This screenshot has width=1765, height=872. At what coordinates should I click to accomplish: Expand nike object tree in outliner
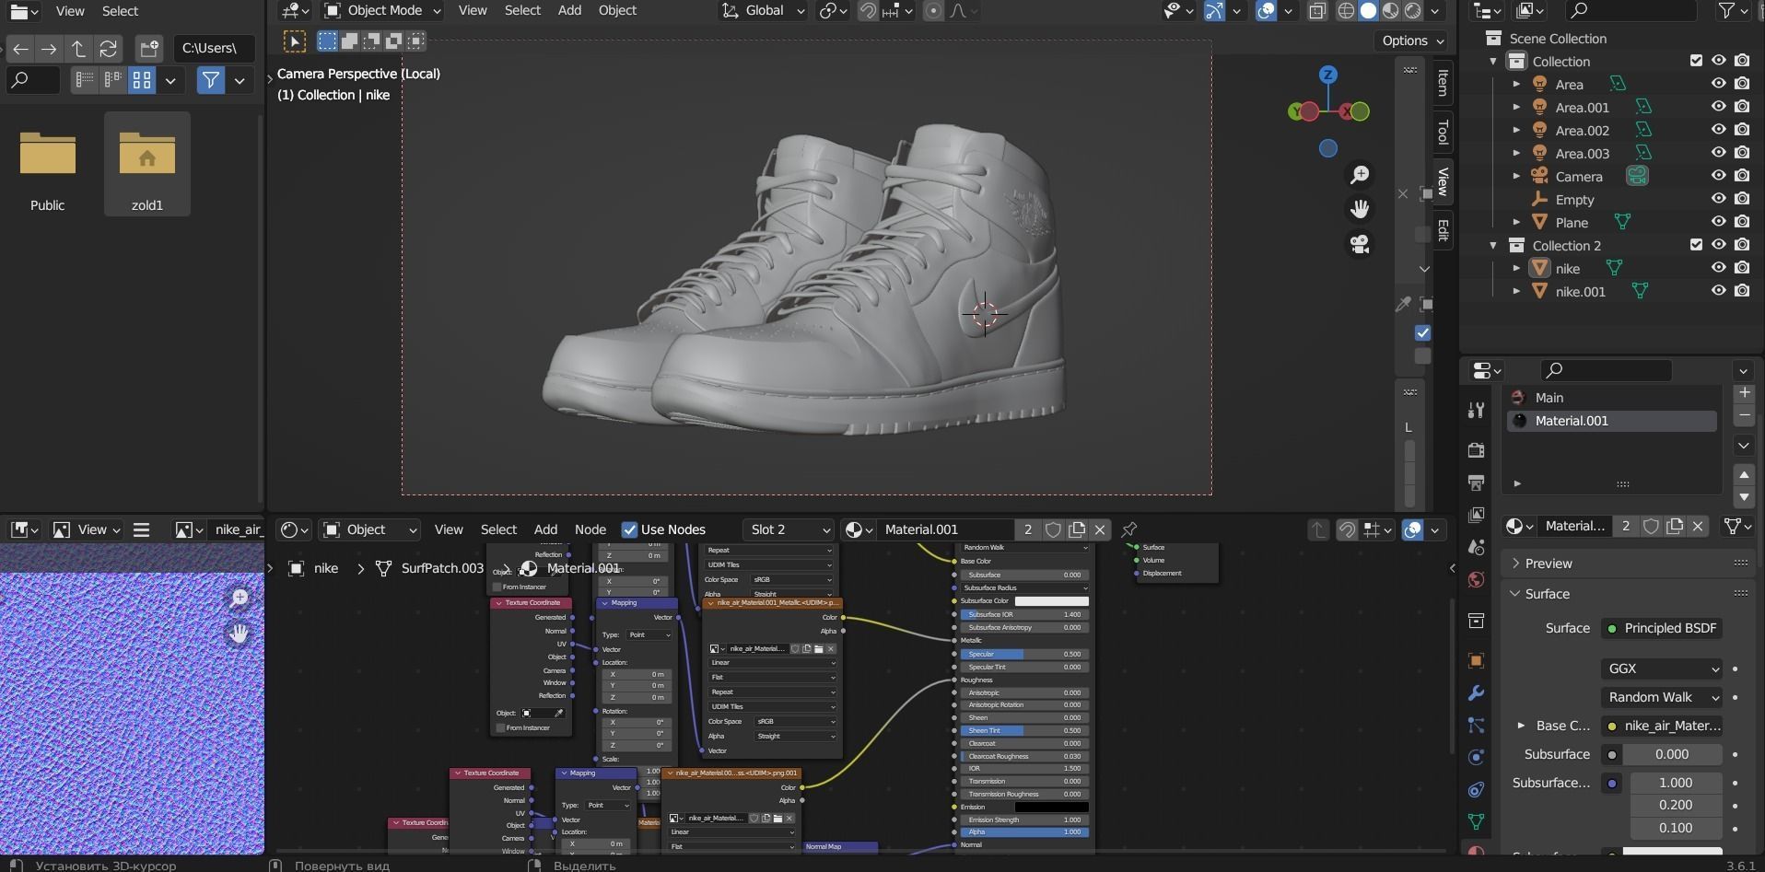click(x=1516, y=268)
